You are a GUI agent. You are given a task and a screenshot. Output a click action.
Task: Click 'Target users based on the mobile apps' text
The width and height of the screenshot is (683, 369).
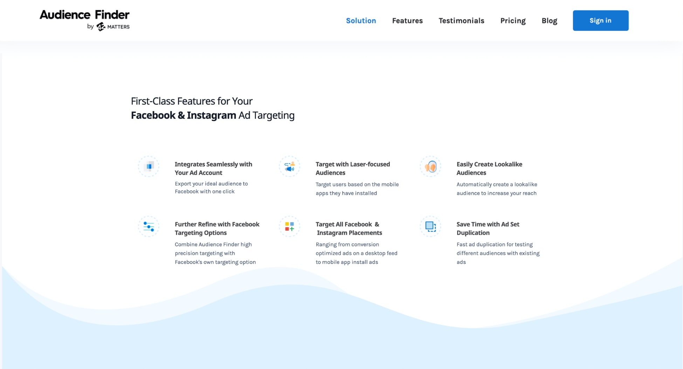coord(357,189)
